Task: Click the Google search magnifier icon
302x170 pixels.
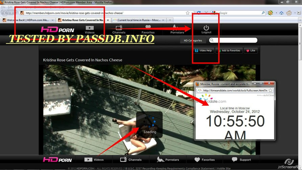Action: [263, 13]
